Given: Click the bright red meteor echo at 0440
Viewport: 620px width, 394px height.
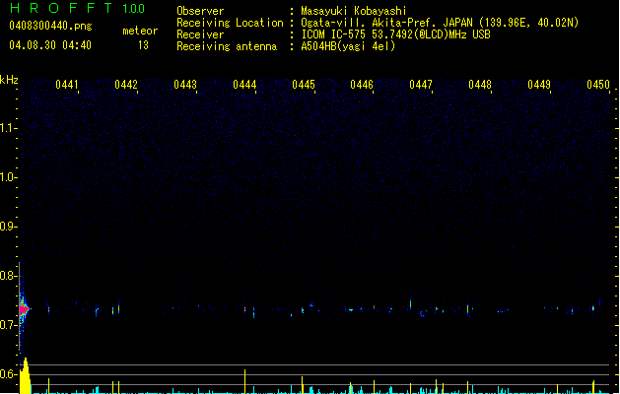Looking at the screenshot, I should 24,309.
